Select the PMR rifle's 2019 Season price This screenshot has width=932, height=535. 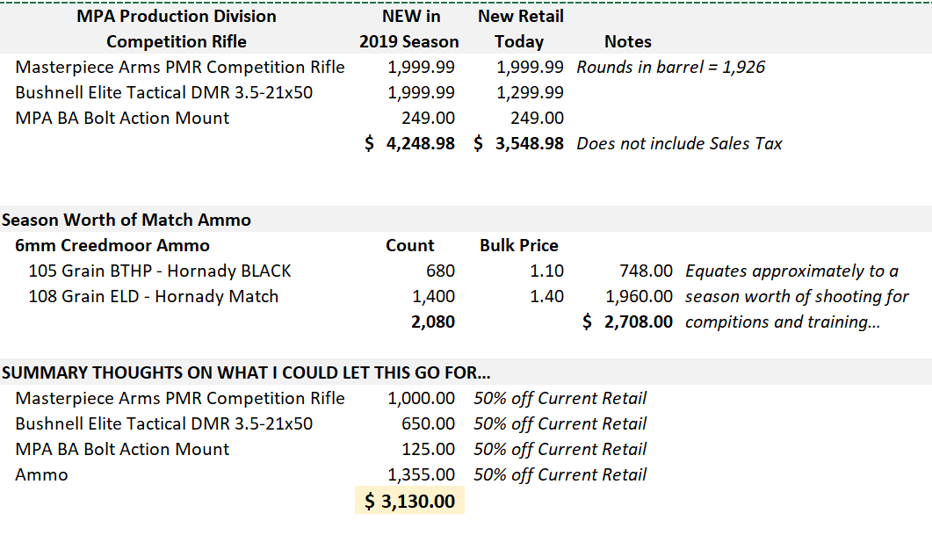[x=421, y=67]
